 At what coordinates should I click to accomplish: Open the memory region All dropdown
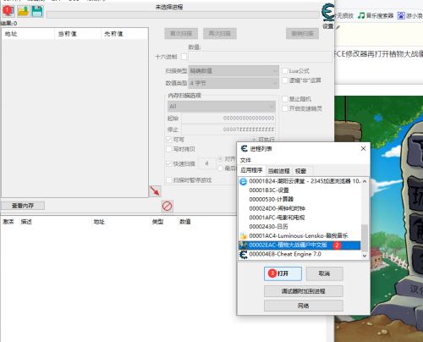pyautogui.click(x=222, y=107)
